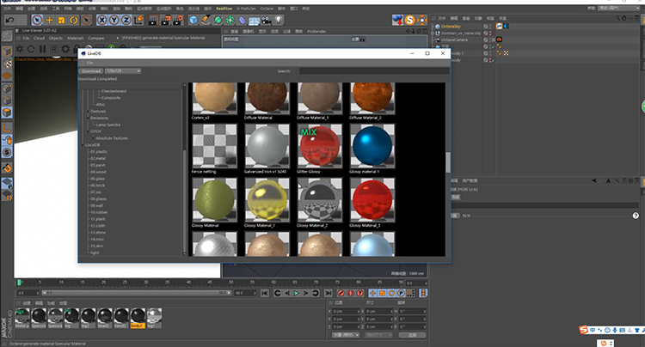The height and width of the screenshot is (347, 645).
Task: Open the object mode dropdown in Coordinates
Action: coord(346,335)
